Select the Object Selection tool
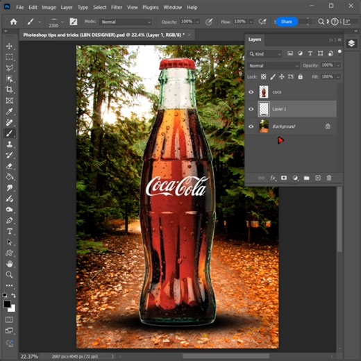The image size is (361, 361). point(9,79)
